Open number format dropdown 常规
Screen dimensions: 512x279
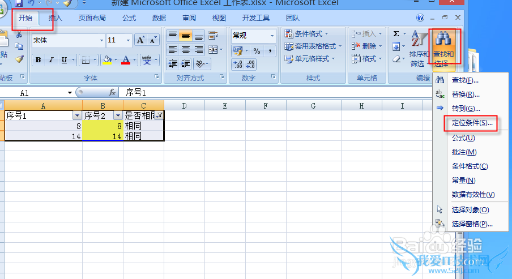coord(272,36)
